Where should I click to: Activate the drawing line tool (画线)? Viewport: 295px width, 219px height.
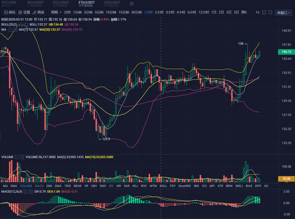(x=38, y=12)
